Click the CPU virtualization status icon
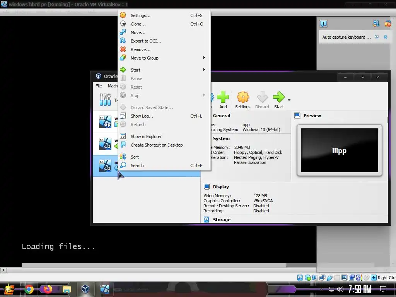This screenshot has height=297, width=396. [359, 278]
